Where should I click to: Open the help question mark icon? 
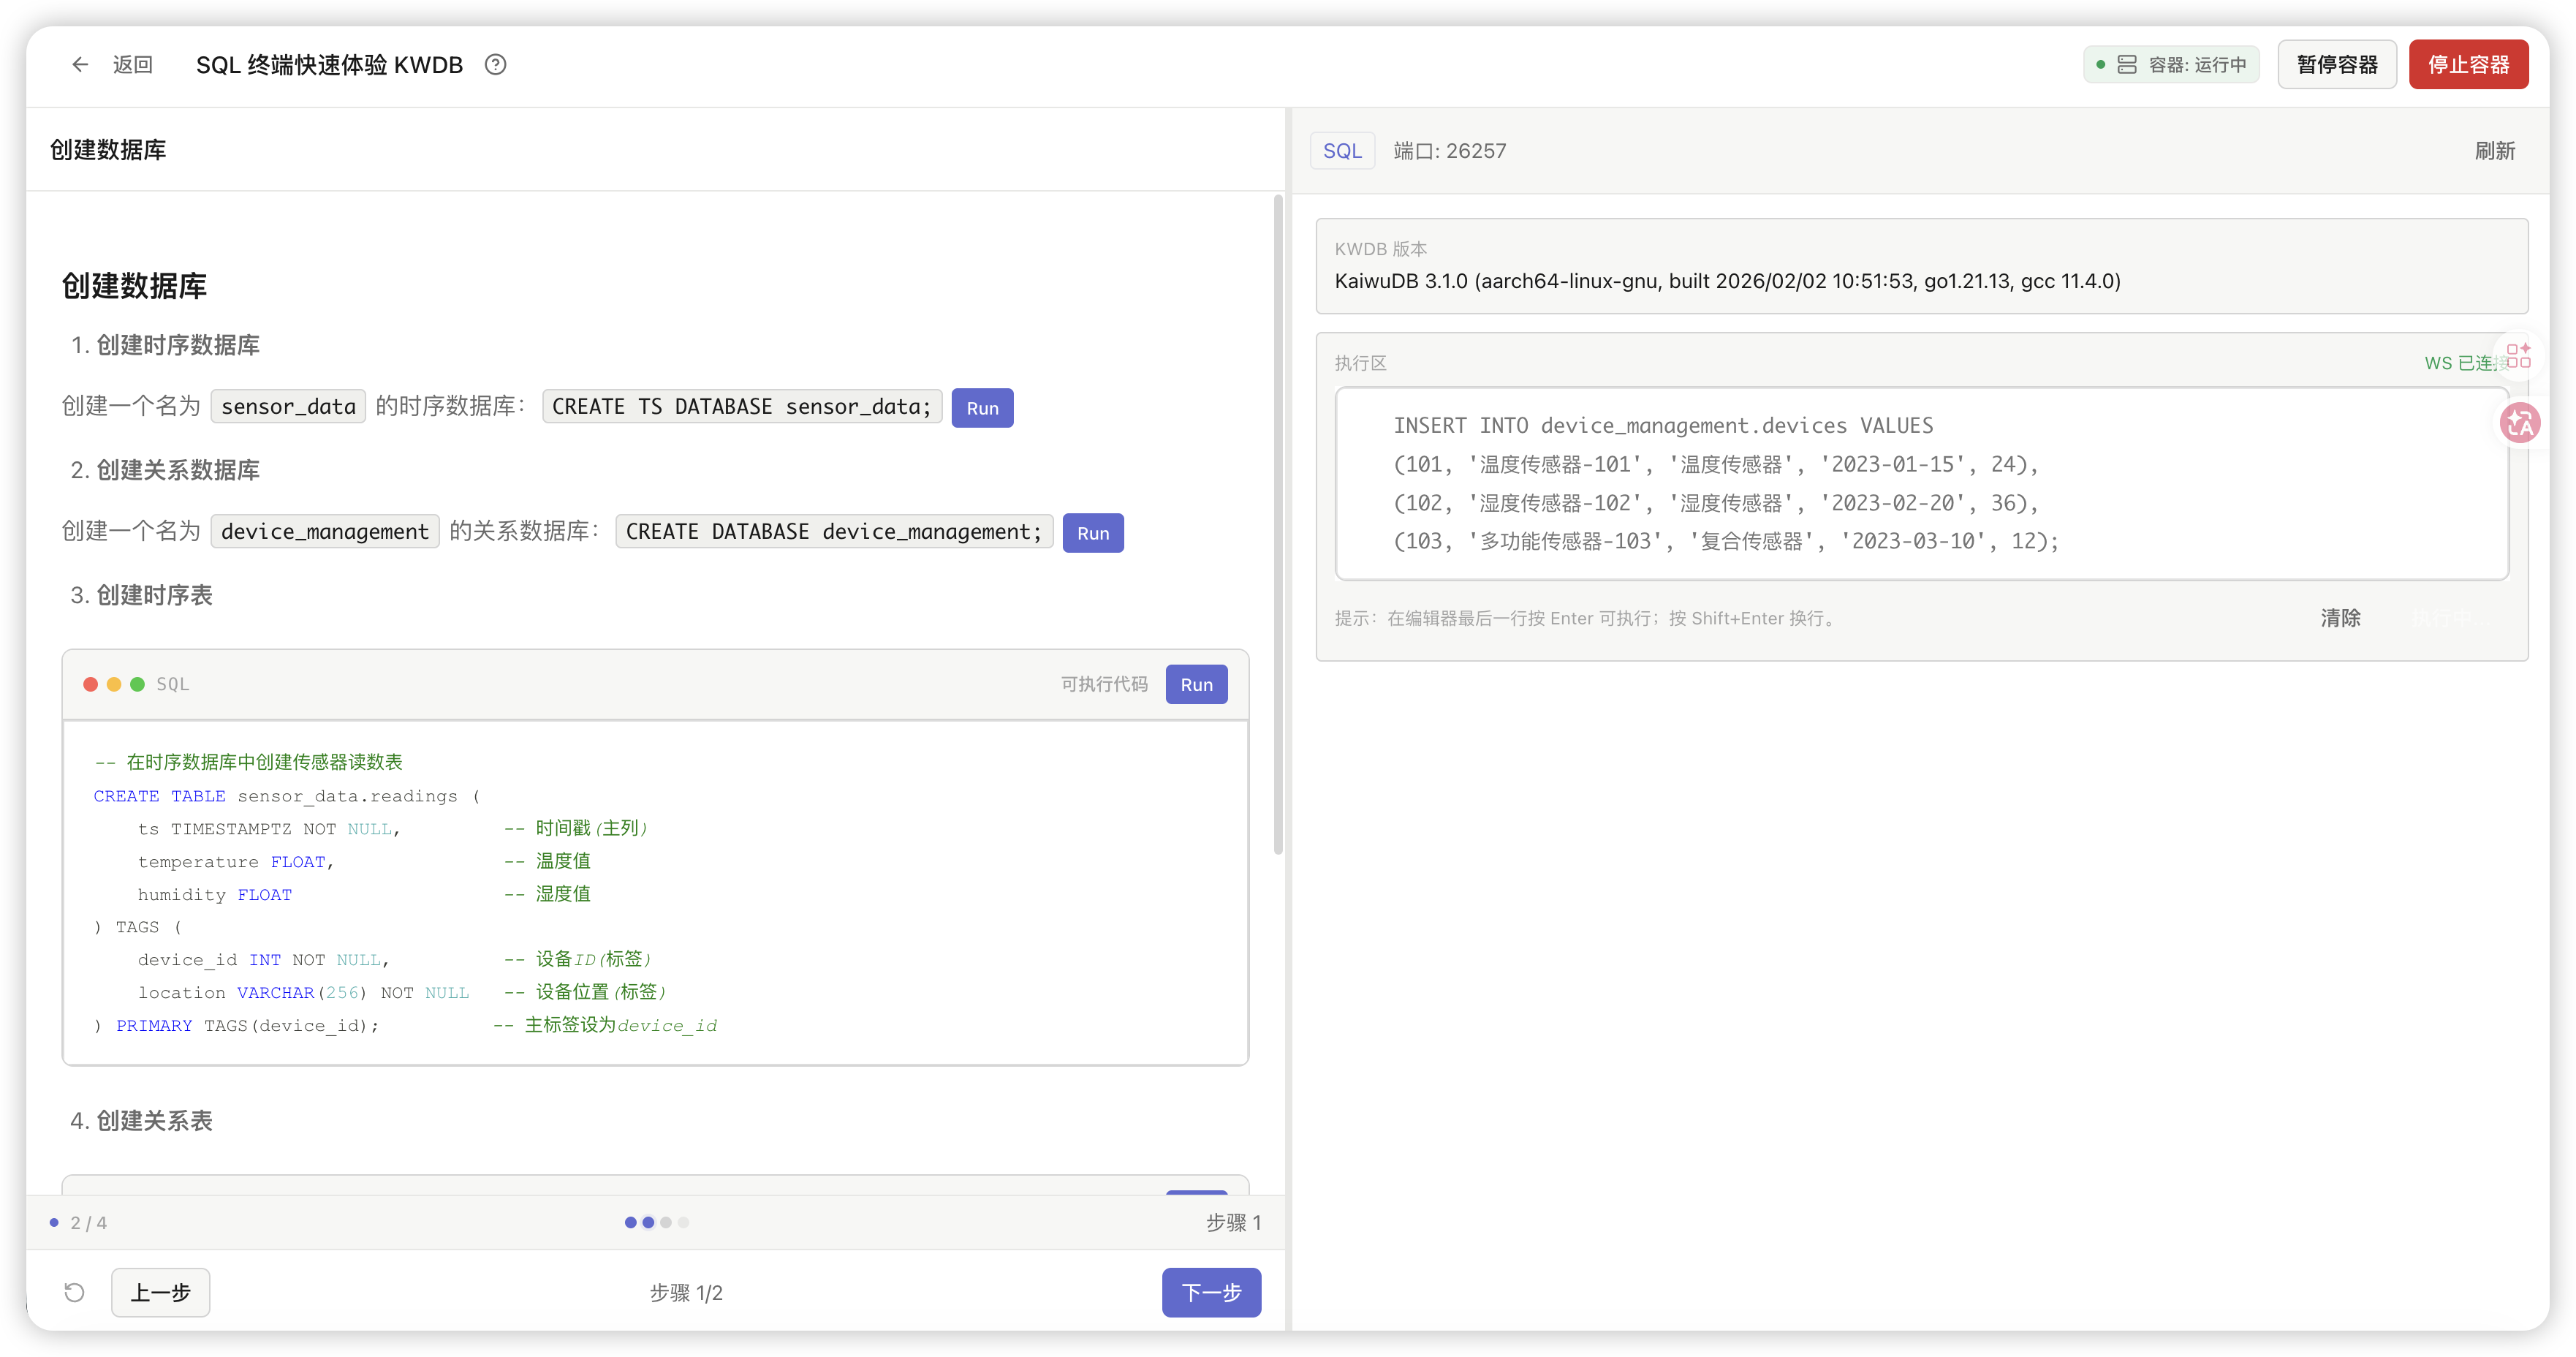pos(495,65)
